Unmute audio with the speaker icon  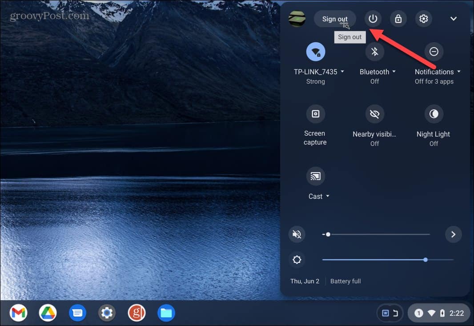click(297, 234)
